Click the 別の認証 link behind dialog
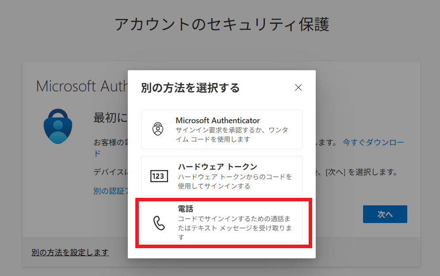The width and height of the screenshot is (440, 276). 111,191
